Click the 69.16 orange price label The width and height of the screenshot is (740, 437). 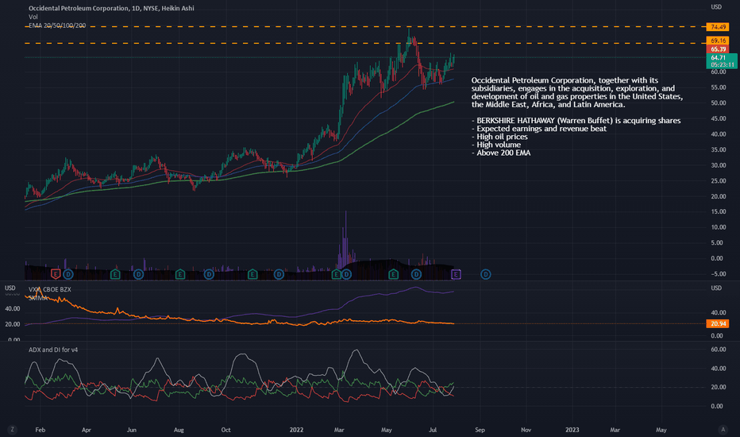click(718, 41)
